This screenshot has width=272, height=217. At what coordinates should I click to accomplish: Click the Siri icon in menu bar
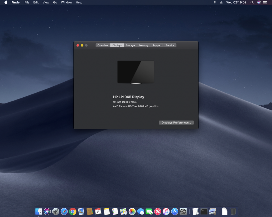point(259,2)
